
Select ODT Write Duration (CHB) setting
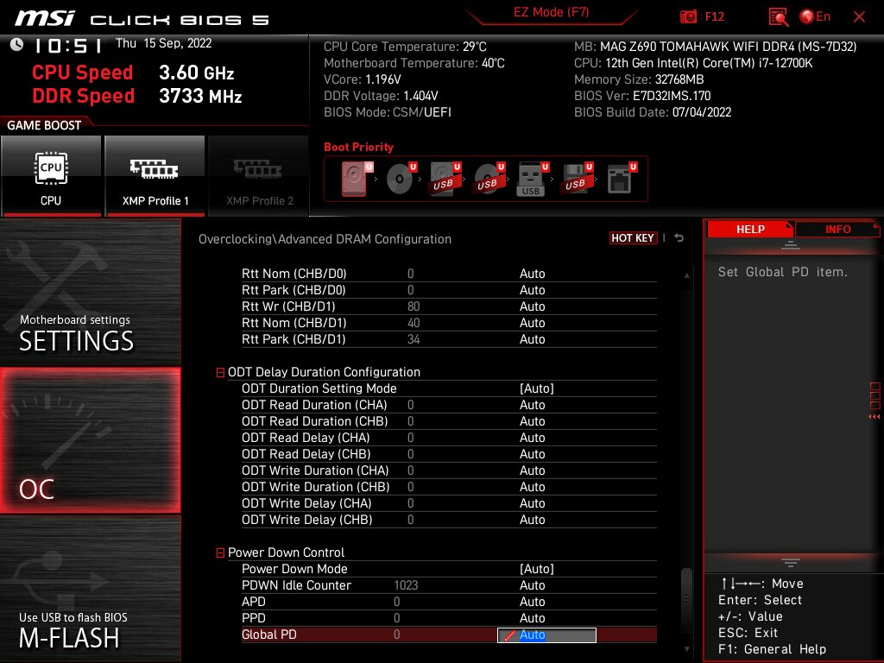point(449,487)
